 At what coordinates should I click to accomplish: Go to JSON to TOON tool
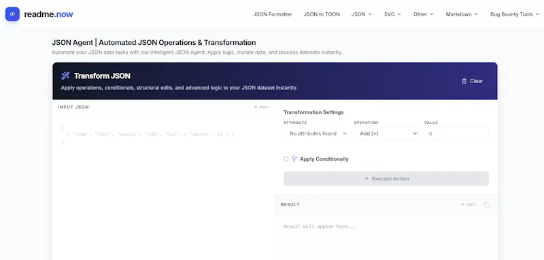pyautogui.click(x=322, y=14)
